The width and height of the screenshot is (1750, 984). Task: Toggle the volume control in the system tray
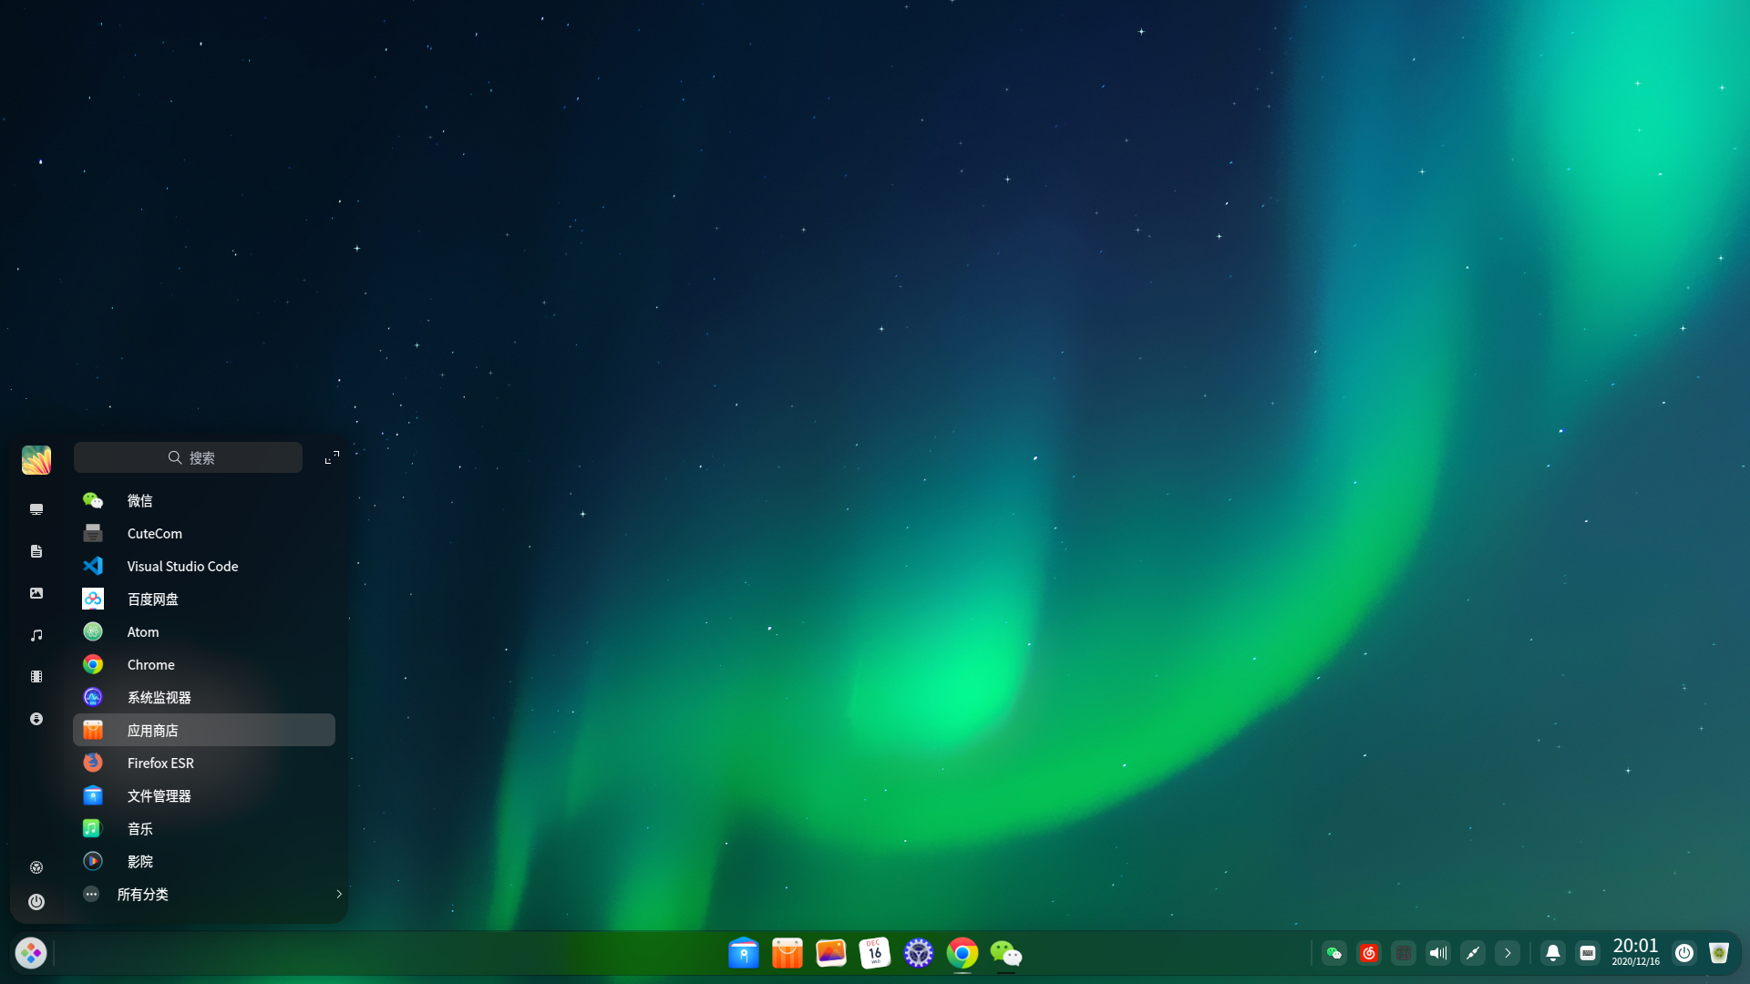(x=1438, y=953)
